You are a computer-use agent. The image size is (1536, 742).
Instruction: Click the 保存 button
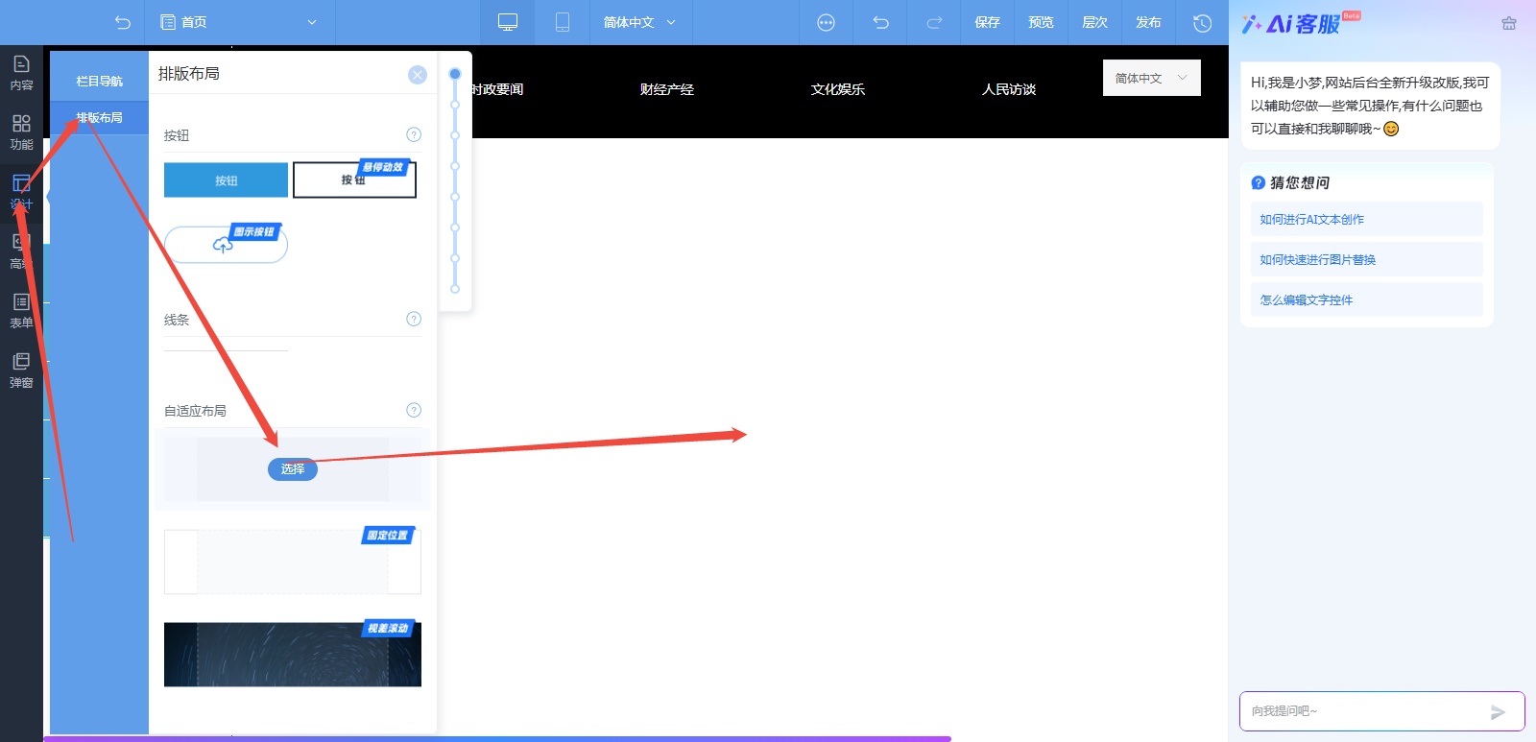coord(987,22)
